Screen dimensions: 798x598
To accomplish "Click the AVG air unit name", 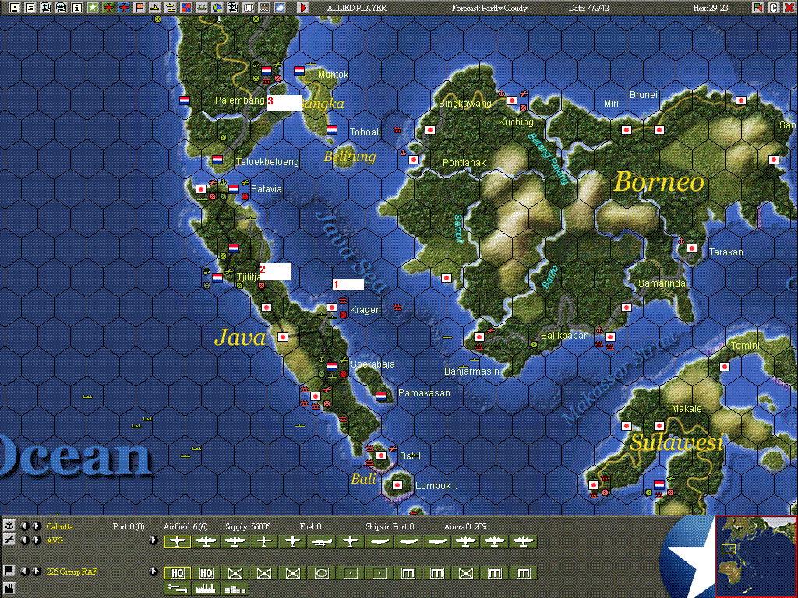I will [x=55, y=540].
